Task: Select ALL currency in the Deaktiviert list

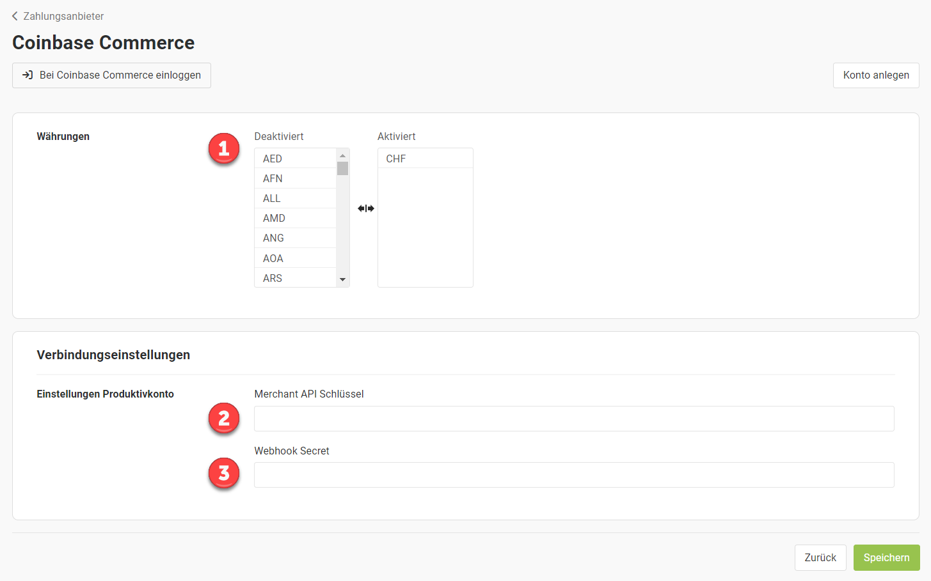Action: point(295,198)
